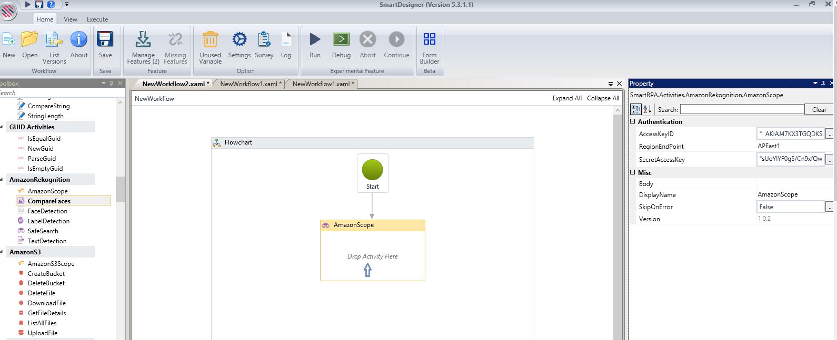
Task: Open Manage Features in the ribbon
Action: [x=143, y=40]
